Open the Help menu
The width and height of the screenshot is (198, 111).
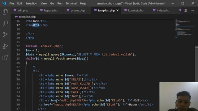pyautogui.click(x=83, y=3)
